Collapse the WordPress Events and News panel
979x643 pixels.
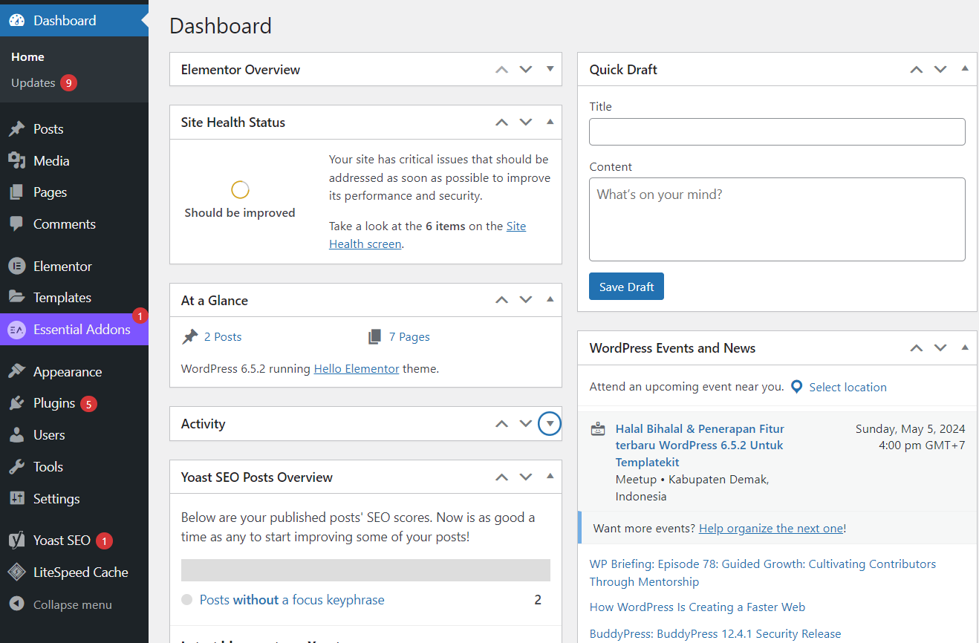tap(965, 347)
